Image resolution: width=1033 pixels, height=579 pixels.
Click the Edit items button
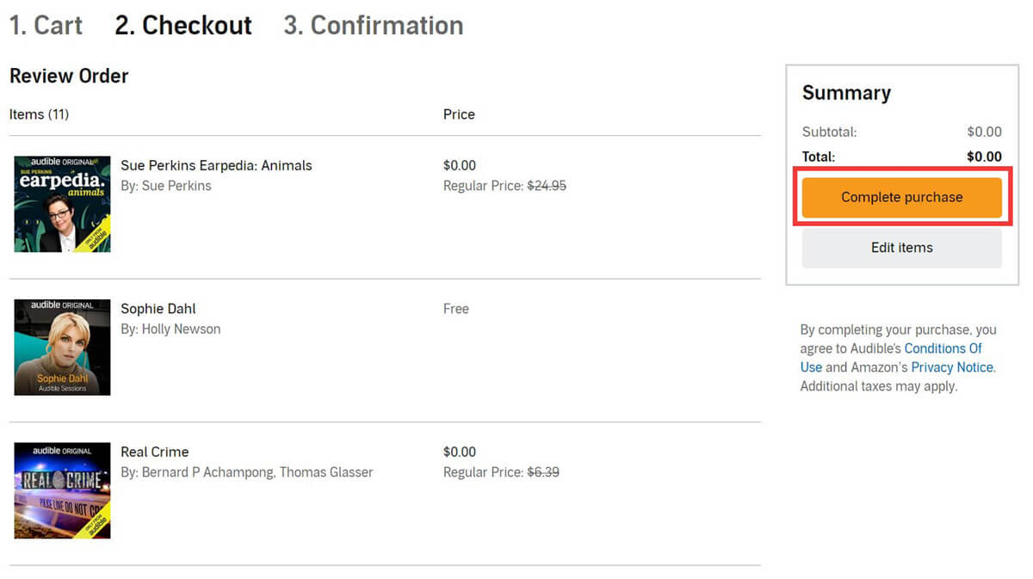coord(901,248)
